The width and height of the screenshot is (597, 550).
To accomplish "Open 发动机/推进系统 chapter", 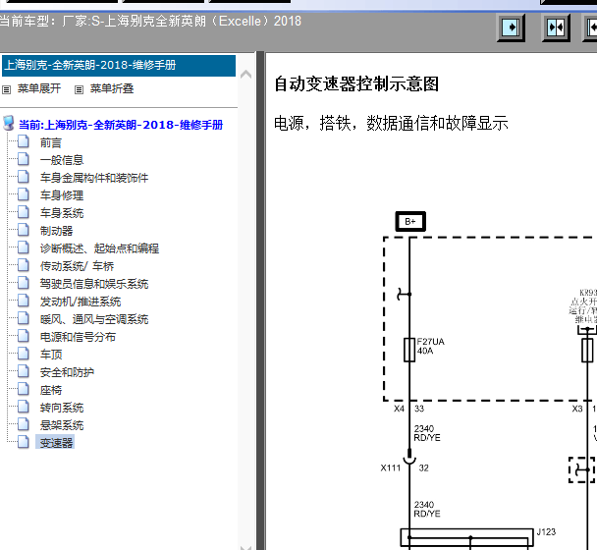I will [x=81, y=302].
